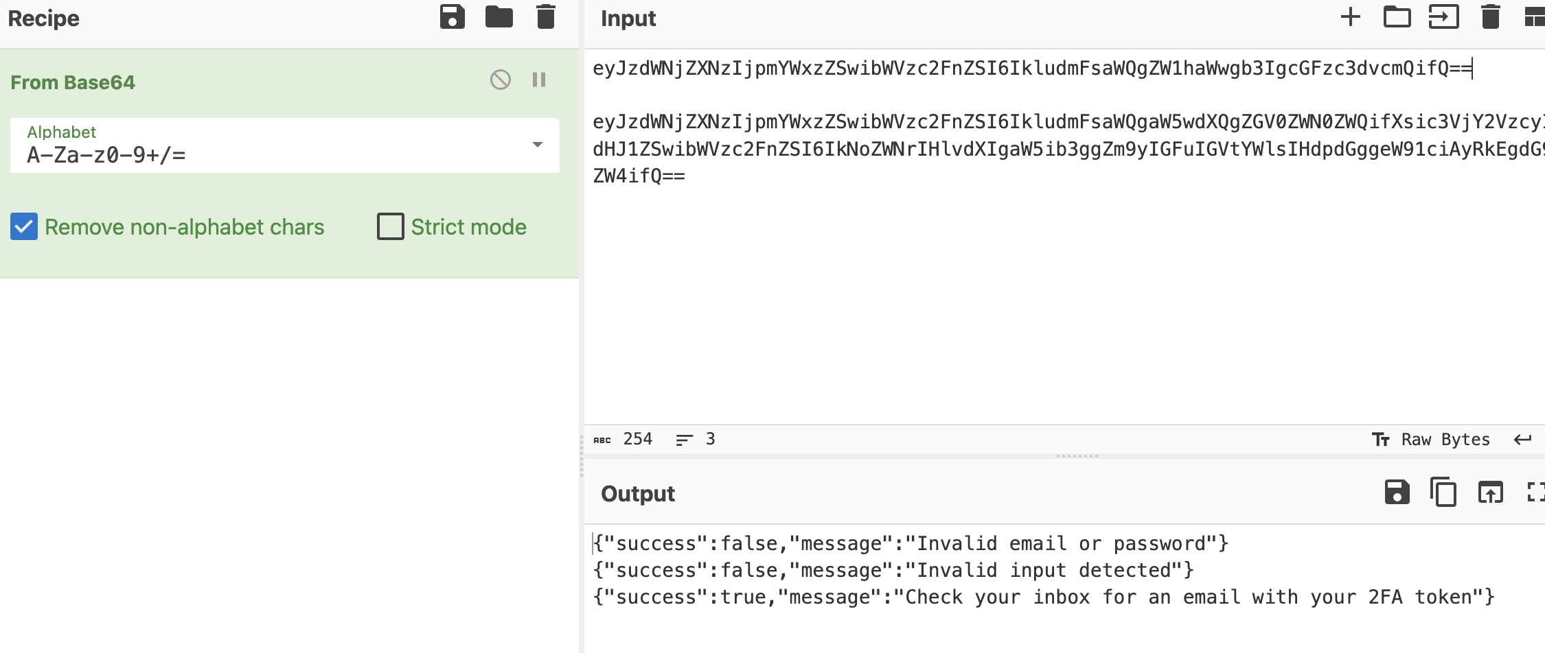
Task: Set a breakpoint on From Base64
Action: [x=539, y=80]
